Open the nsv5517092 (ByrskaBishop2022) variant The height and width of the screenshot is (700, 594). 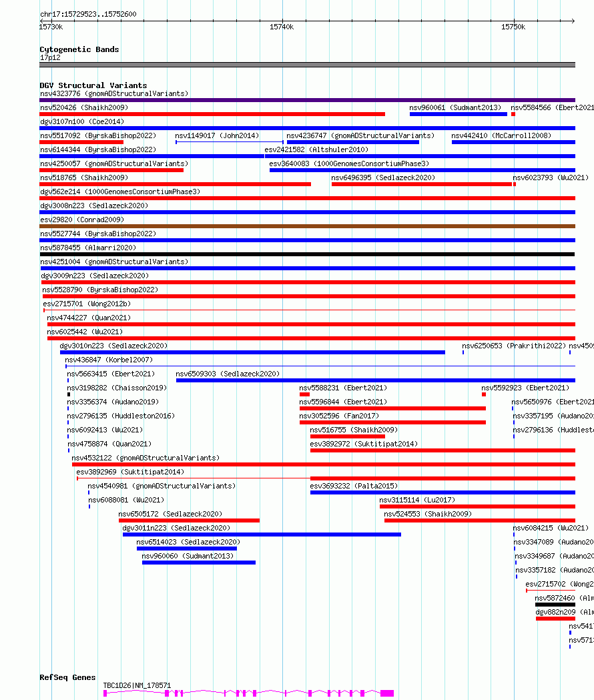(x=98, y=135)
